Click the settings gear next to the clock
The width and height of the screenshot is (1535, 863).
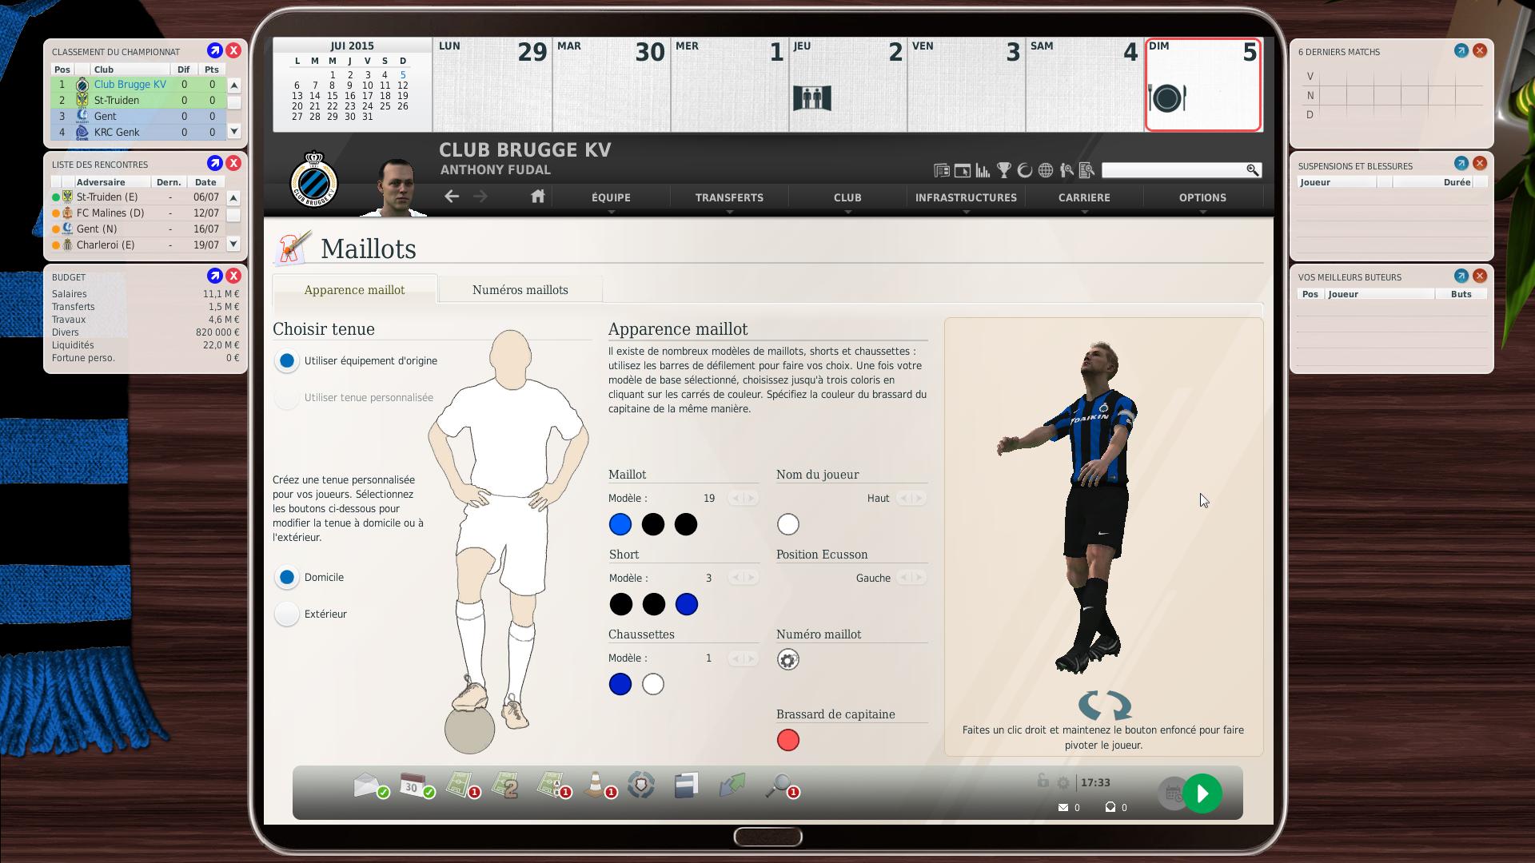[1063, 783]
